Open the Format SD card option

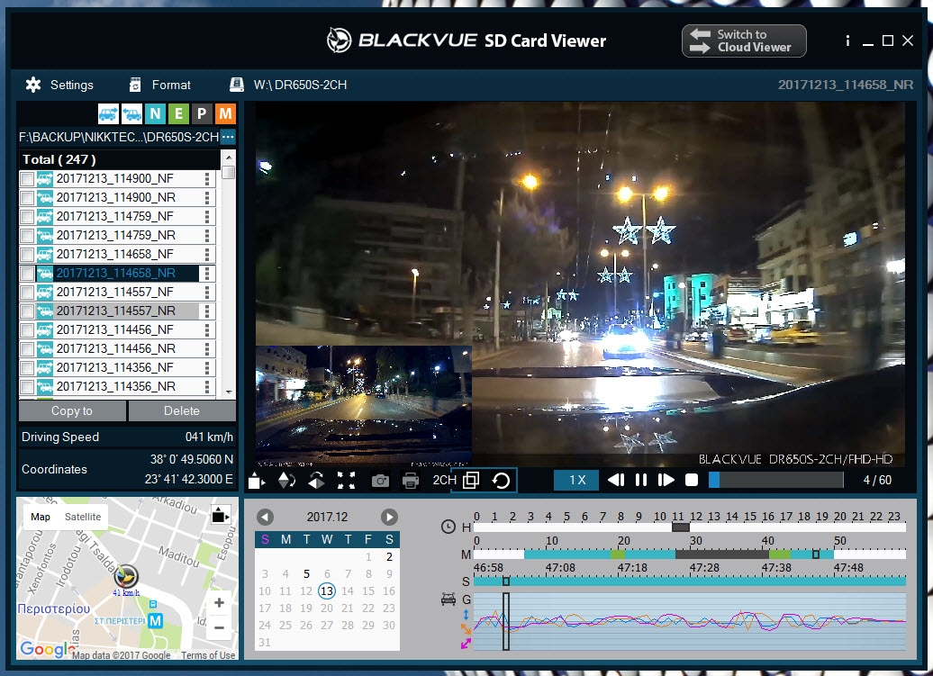pos(160,85)
